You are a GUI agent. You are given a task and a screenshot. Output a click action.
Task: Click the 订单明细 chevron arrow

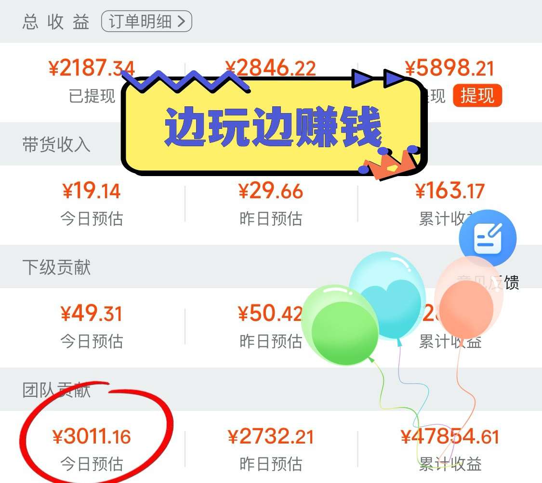pos(182,21)
